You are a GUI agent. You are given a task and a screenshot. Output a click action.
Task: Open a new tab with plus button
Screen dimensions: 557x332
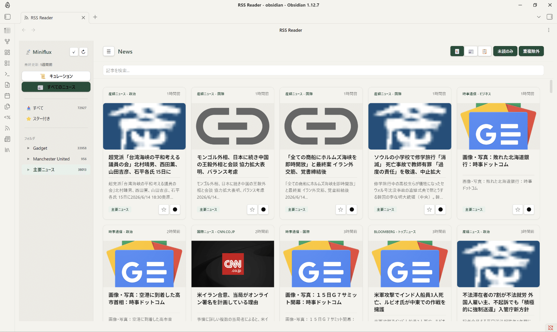pos(95,17)
